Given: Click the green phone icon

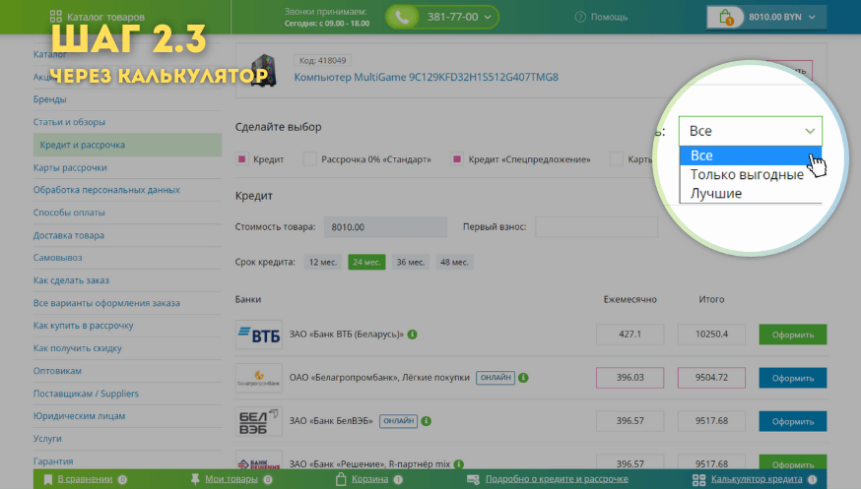Looking at the screenshot, I should (x=402, y=17).
